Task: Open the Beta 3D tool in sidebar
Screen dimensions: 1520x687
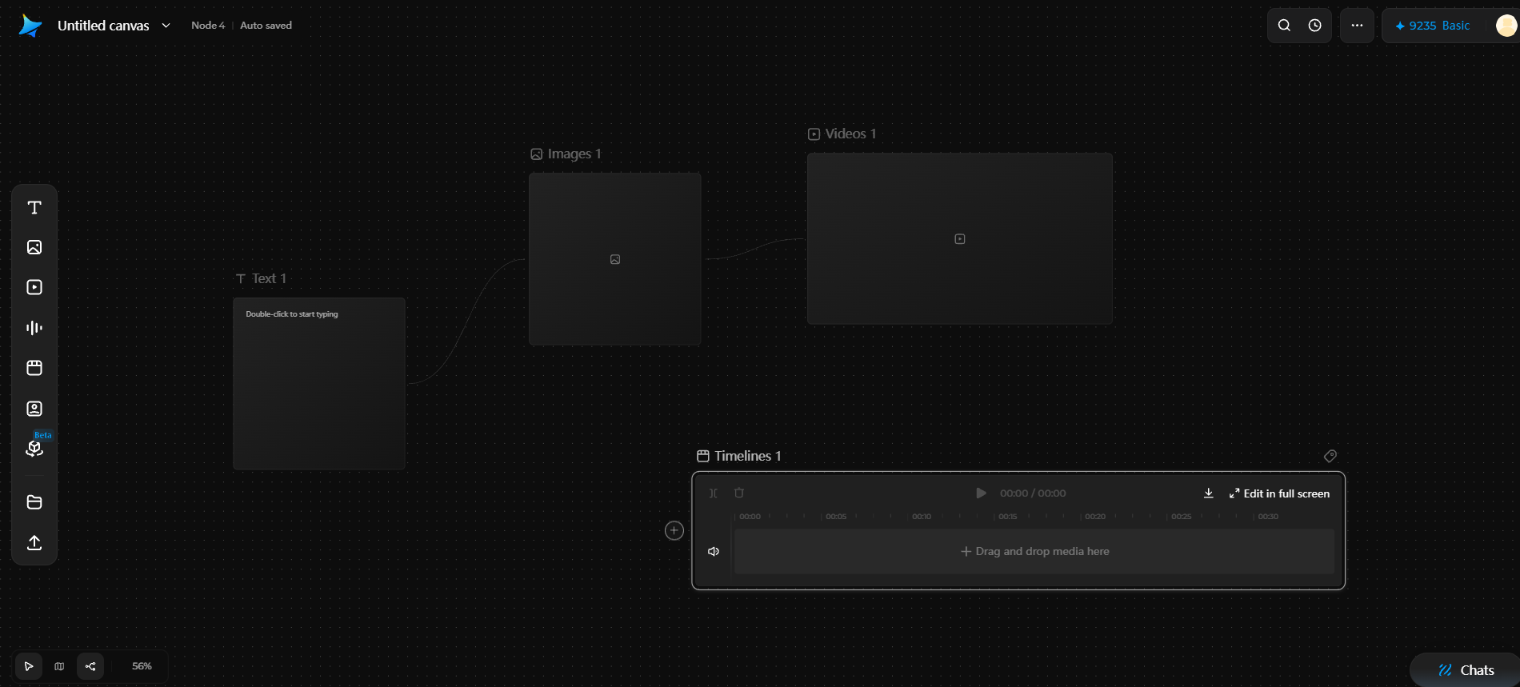Action: (34, 448)
